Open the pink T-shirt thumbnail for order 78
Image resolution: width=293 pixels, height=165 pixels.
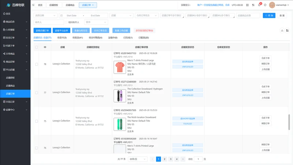coord(120,67)
